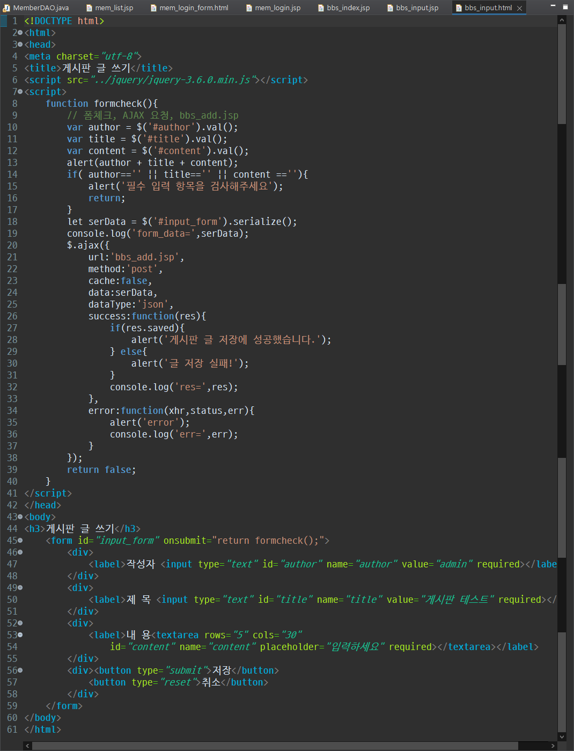Collapse the body block on line 43
Viewport: 574px width, 751px height.
click(x=20, y=517)
